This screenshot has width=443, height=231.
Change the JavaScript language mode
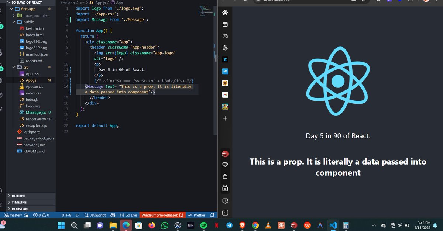pos(98,215)
